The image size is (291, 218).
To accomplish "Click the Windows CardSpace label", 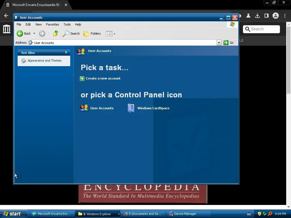I will coord(153,108).
